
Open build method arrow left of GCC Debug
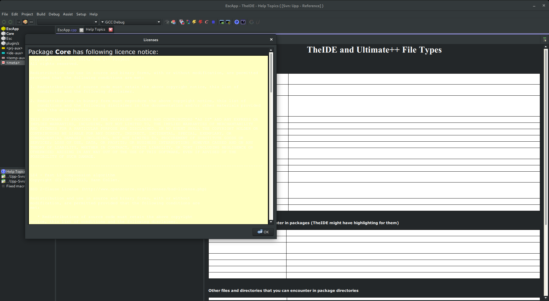coord(102,22)
